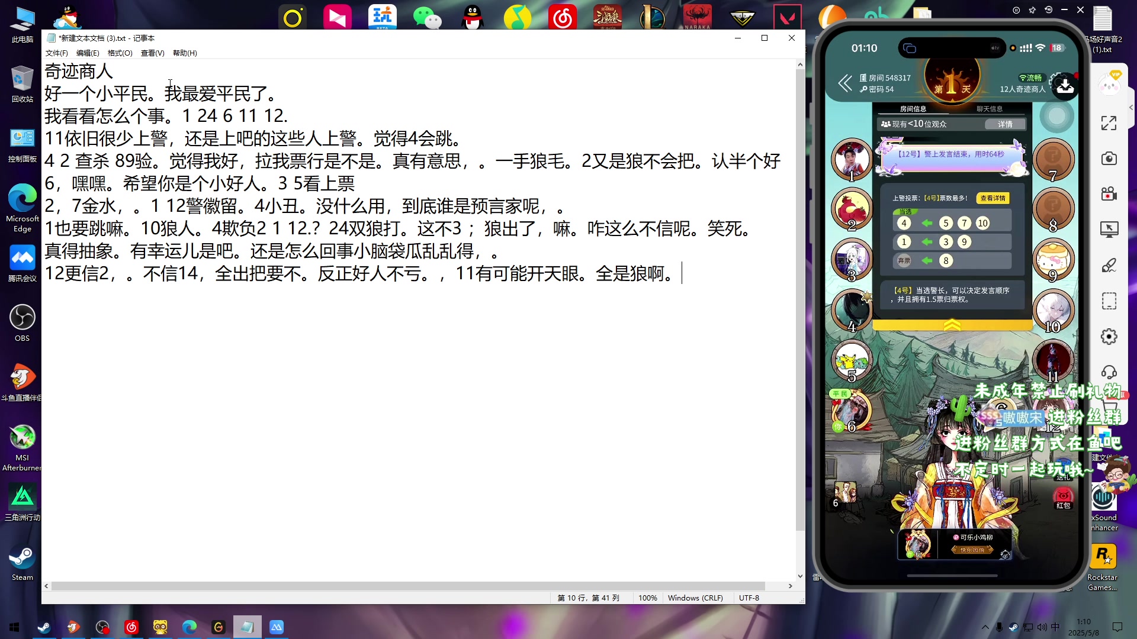Select player 10 white-haired avatar
This screenshot has width=1137, height=639.
coord(1053,309)
